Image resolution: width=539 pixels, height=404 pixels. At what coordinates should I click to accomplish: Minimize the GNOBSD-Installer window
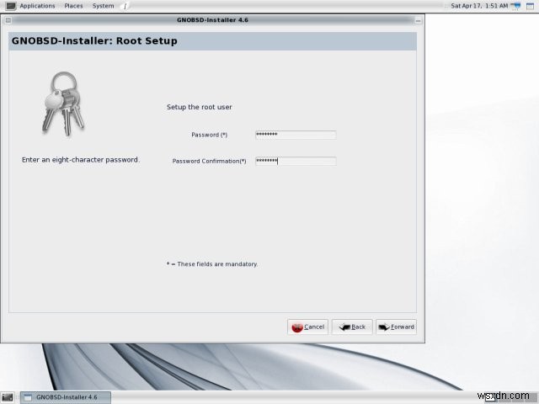point(418,20)
